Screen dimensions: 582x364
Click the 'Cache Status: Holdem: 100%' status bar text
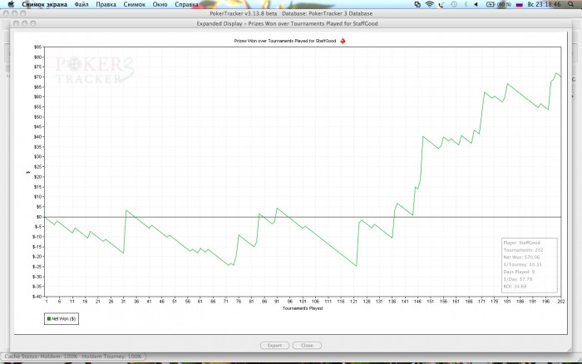pos(42,357)
